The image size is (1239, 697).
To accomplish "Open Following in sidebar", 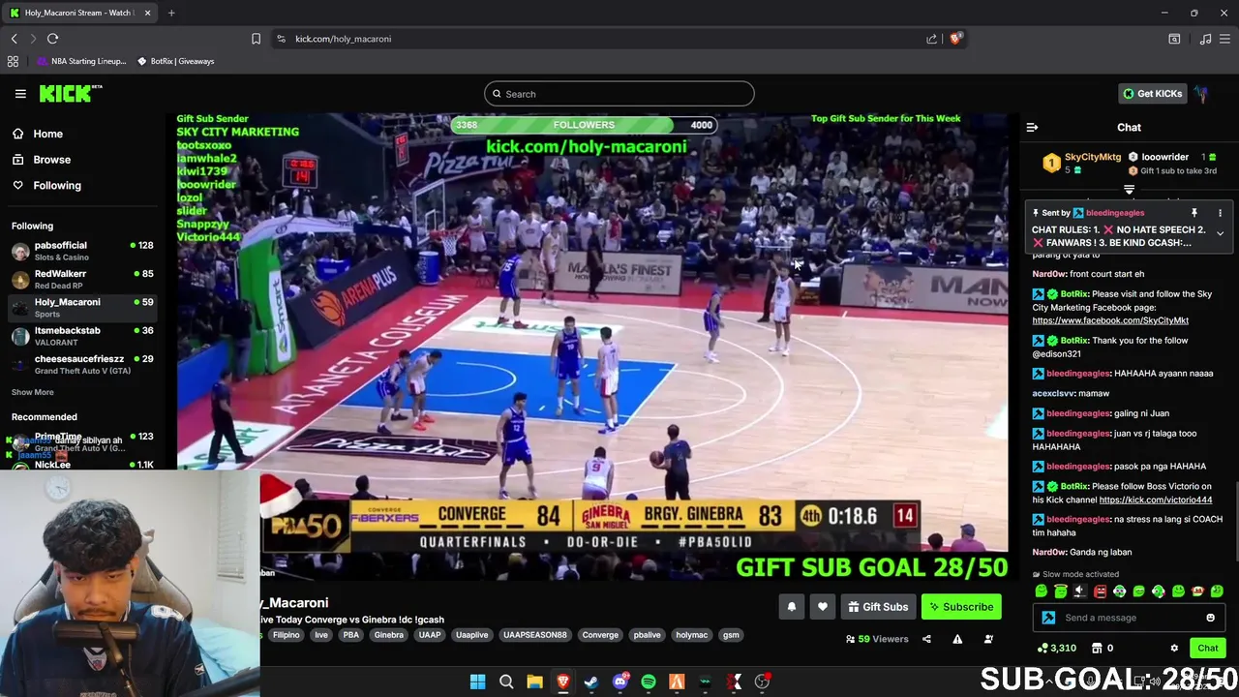I will click(46, 185).
